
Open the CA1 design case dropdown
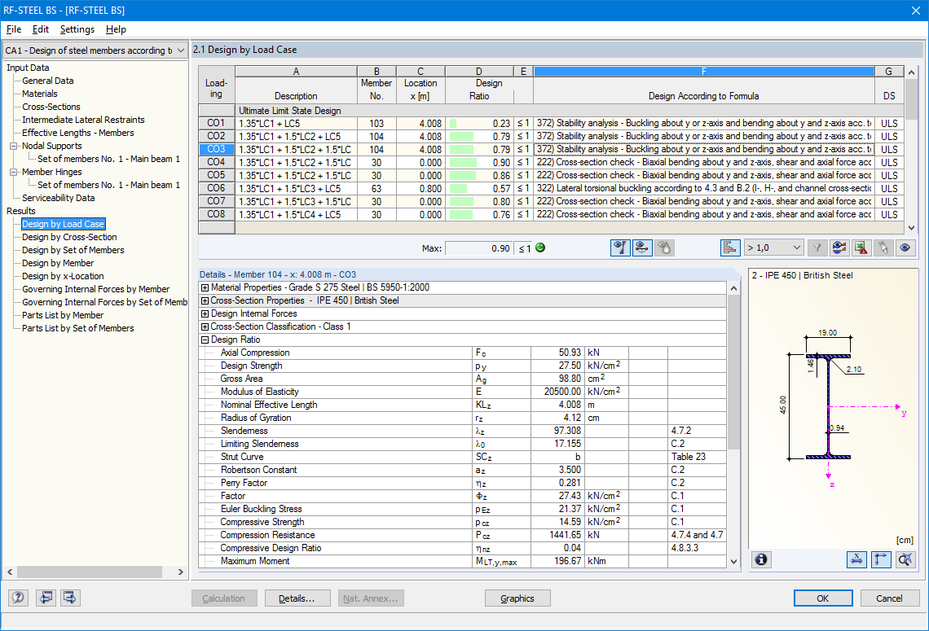tap(95, 50)
